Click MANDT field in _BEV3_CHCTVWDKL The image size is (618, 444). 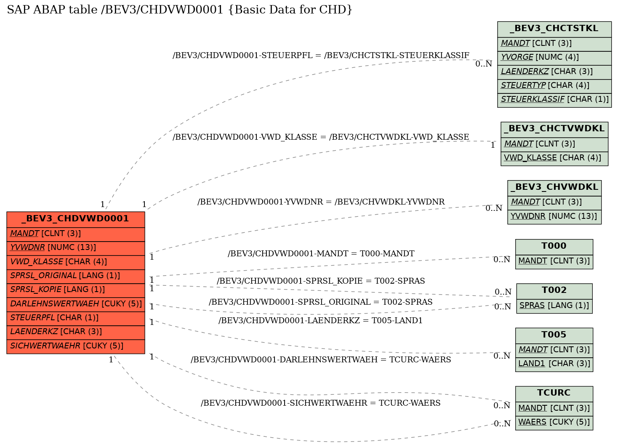554,144
